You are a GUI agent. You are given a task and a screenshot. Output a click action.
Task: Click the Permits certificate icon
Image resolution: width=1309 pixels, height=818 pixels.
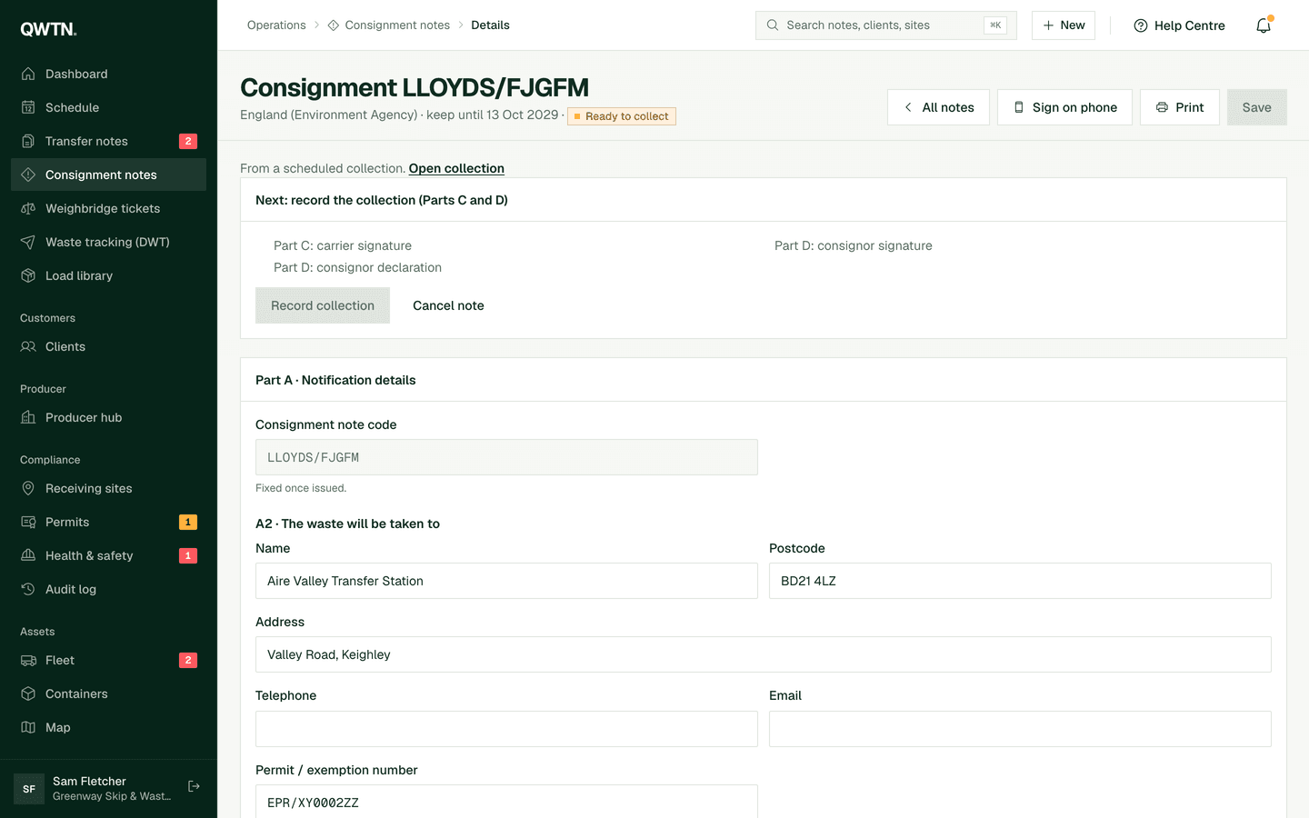coord(28,522)
